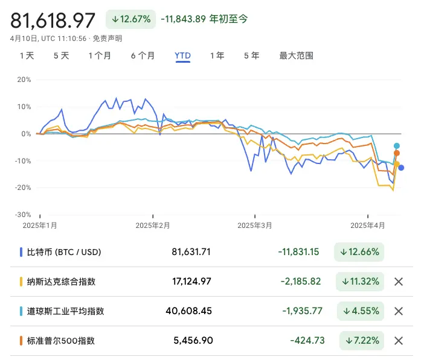Viewport: 424px width, 360px height.
Task: Click the orange S&P endpoint dot on chart
Action: (x=397, y=153)
